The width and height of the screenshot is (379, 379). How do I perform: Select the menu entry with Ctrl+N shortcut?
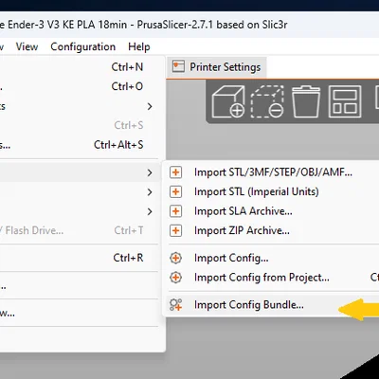pyautogui.click(x=79, y=67)
